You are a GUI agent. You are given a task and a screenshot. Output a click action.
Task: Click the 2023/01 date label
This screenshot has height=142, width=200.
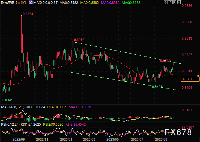(x=66, y=140)
